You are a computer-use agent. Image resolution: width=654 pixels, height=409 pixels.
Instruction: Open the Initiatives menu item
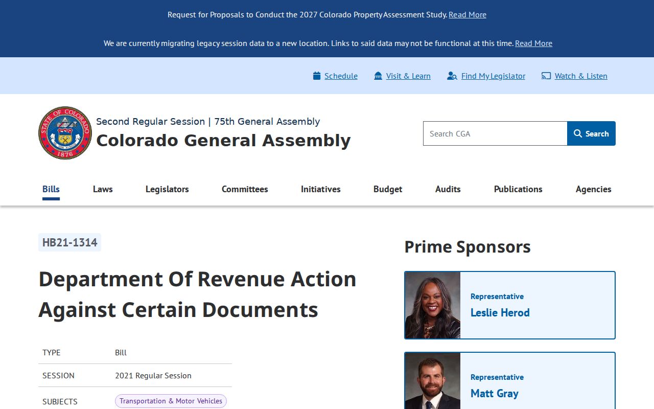(x=321, y=189)
